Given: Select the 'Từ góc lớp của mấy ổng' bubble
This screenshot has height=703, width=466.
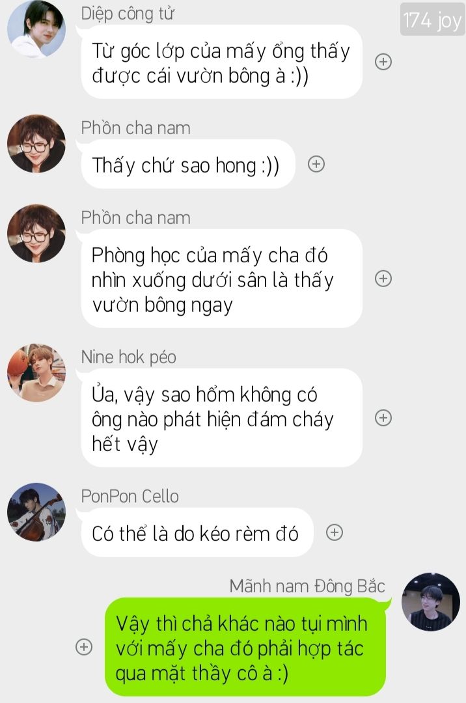Looking at the screenshot, I should [221, 61].
